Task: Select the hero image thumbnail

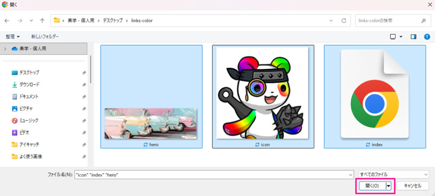Action: click(x=151, y=123)
